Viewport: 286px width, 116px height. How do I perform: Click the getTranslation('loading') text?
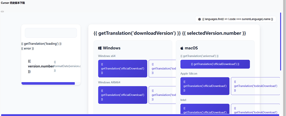click(x=41, y=44)
